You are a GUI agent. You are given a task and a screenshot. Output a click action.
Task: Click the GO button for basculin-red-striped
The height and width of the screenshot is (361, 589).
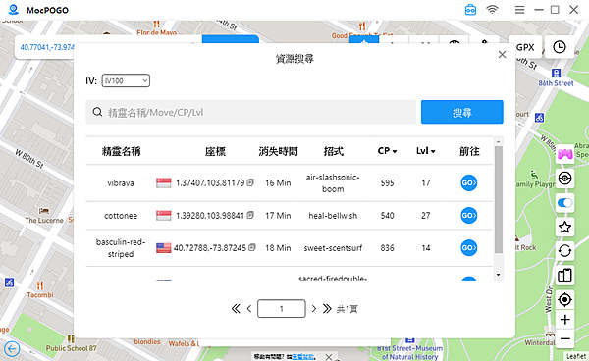pos(469,248)
